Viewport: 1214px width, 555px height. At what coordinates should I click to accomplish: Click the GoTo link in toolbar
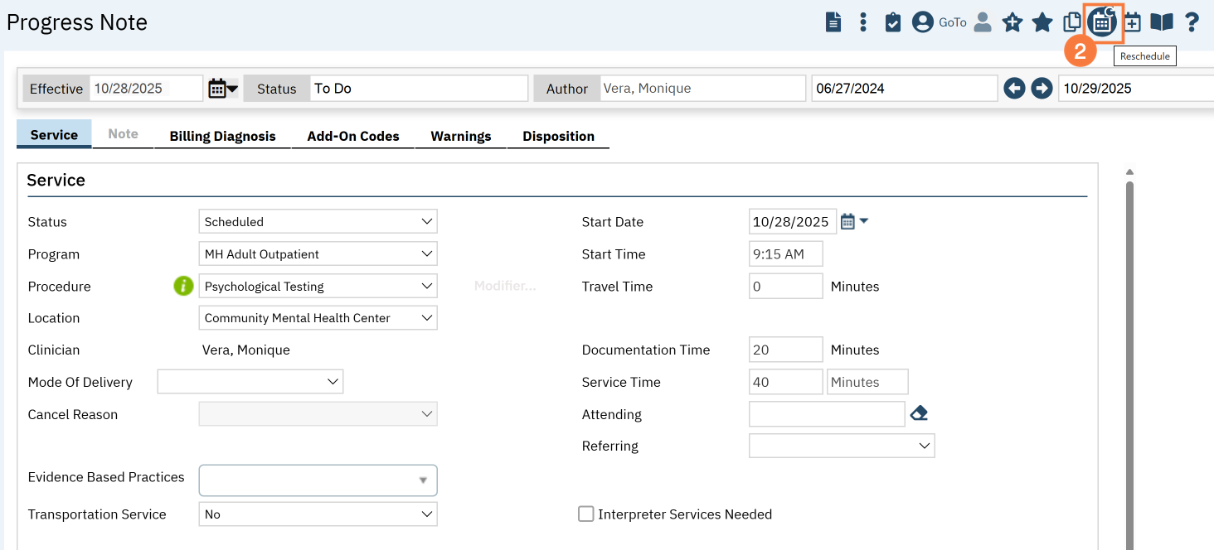pyautogui.click(x=953, y=22)
